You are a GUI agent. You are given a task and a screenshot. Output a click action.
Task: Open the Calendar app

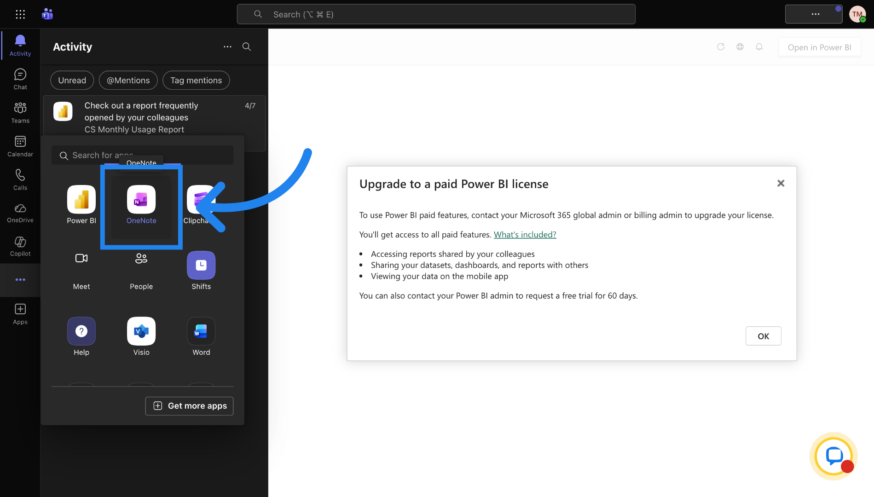[x=20, y=146]
